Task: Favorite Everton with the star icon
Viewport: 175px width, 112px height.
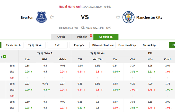Action: tap(52, 17)
